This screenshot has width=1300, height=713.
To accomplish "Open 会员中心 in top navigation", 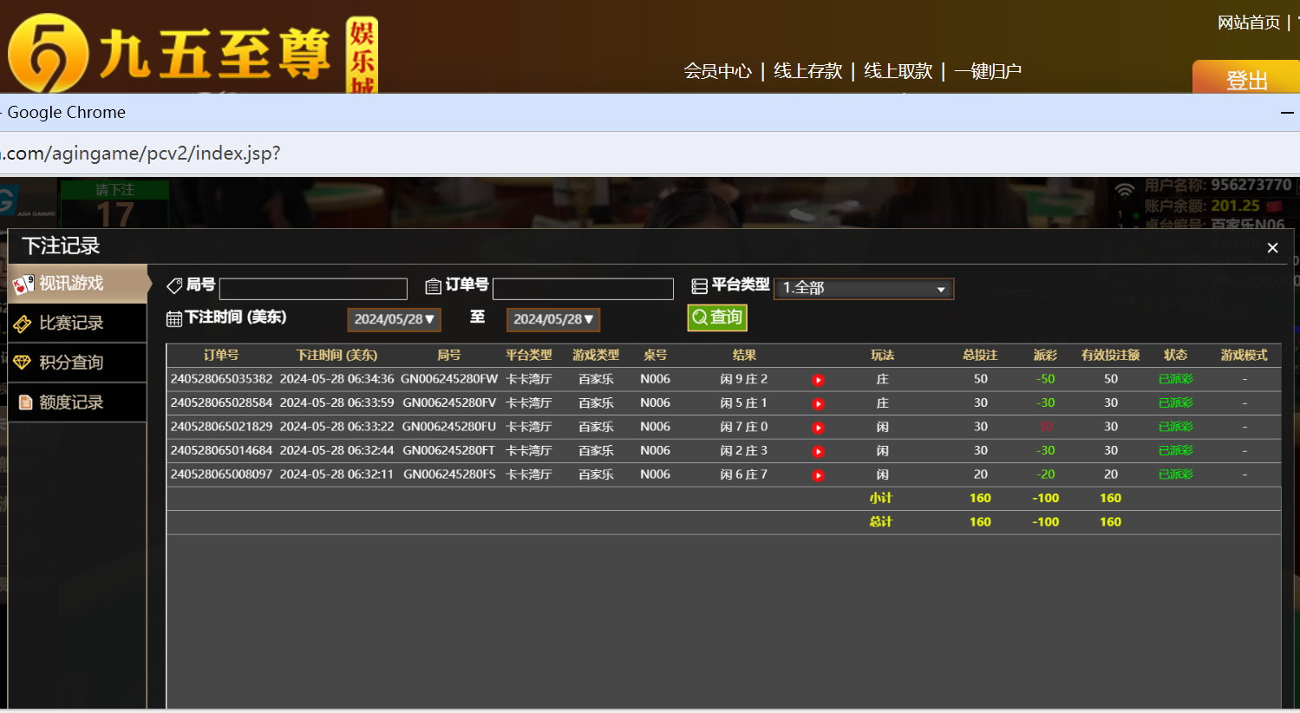I will [717, 71].
